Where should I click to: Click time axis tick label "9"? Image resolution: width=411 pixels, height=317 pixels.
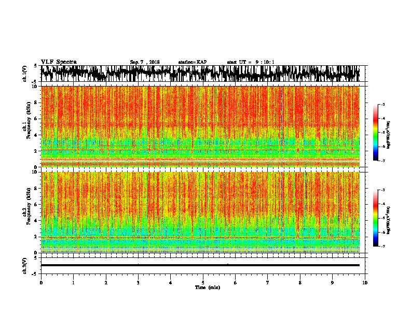click(332, 283)
